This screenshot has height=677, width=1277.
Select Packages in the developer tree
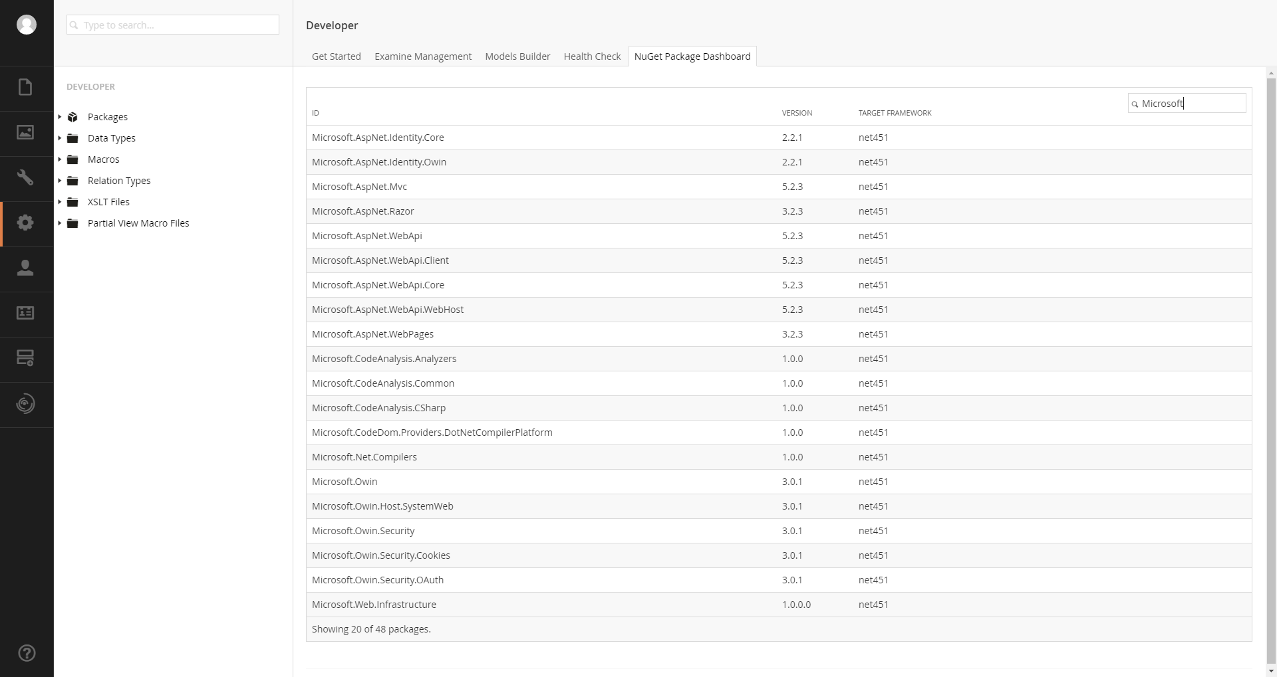[108, 117]
